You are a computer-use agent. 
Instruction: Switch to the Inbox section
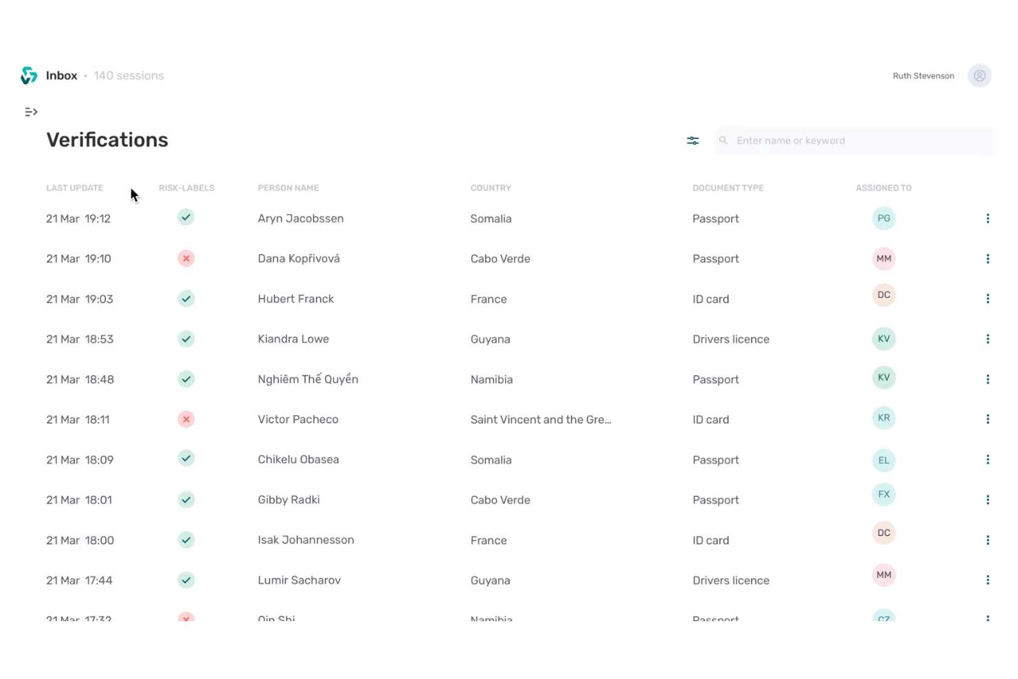[x=61, y=75]
